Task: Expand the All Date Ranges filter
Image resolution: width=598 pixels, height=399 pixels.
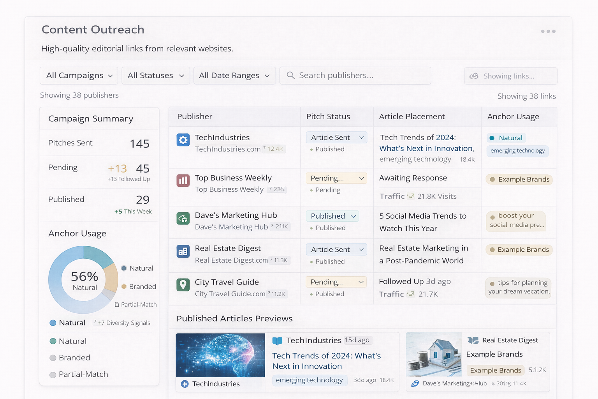Action: click(x=234, y=75)
